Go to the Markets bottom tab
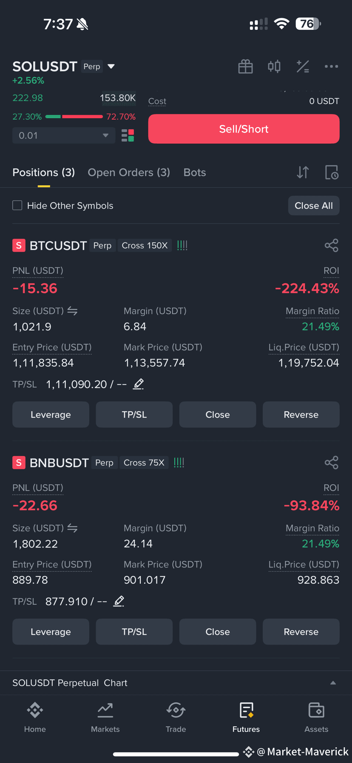Image resolution: width=352 pixels, height=763 pixels. (x=105, y=718)
